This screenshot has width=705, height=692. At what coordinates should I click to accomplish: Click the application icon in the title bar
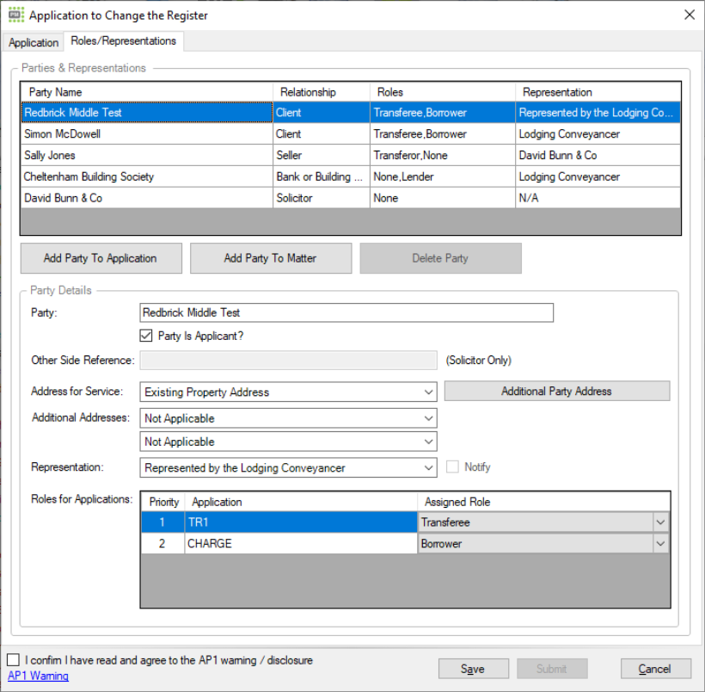(x=15, y=15)
